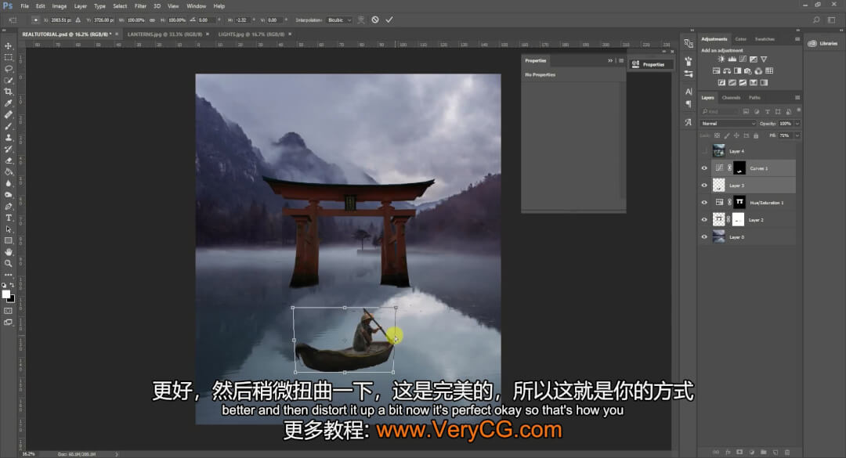Image resolution: width=846 pixels, height=458 pixels.
Task: Select the Rectangular Marquee tool
Action: click(x=8, y=57)
